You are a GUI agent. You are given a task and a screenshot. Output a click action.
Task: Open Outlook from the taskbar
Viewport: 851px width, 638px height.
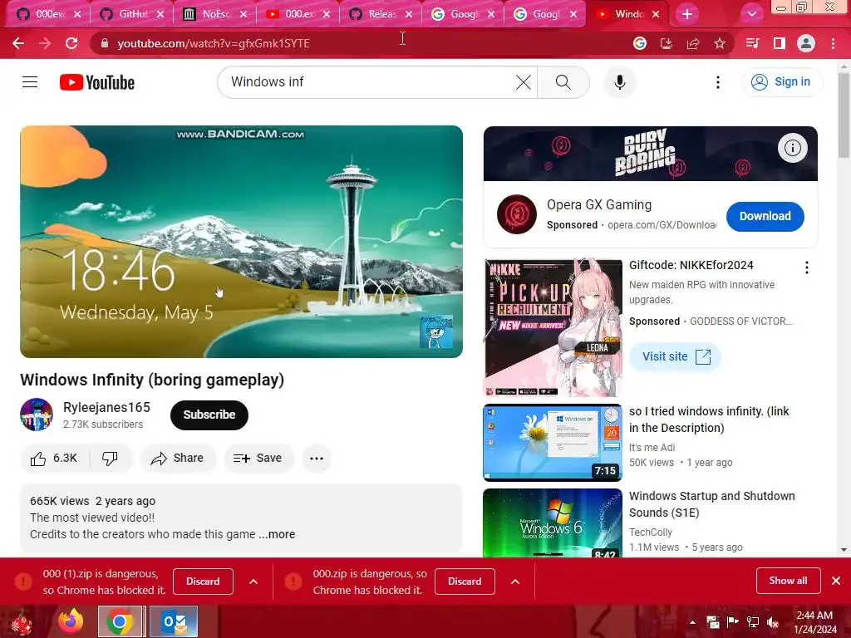(x=174, y=621)
